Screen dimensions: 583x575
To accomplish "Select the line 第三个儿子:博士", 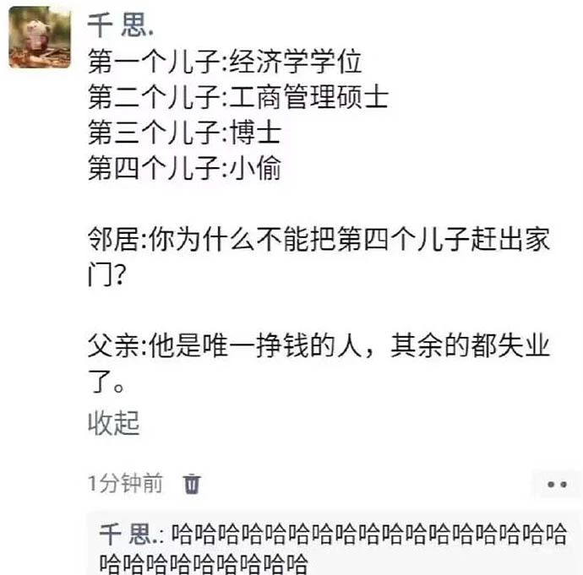I will tap(184, 133).
